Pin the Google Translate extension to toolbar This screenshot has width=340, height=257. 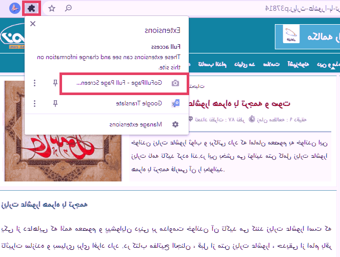55,104
